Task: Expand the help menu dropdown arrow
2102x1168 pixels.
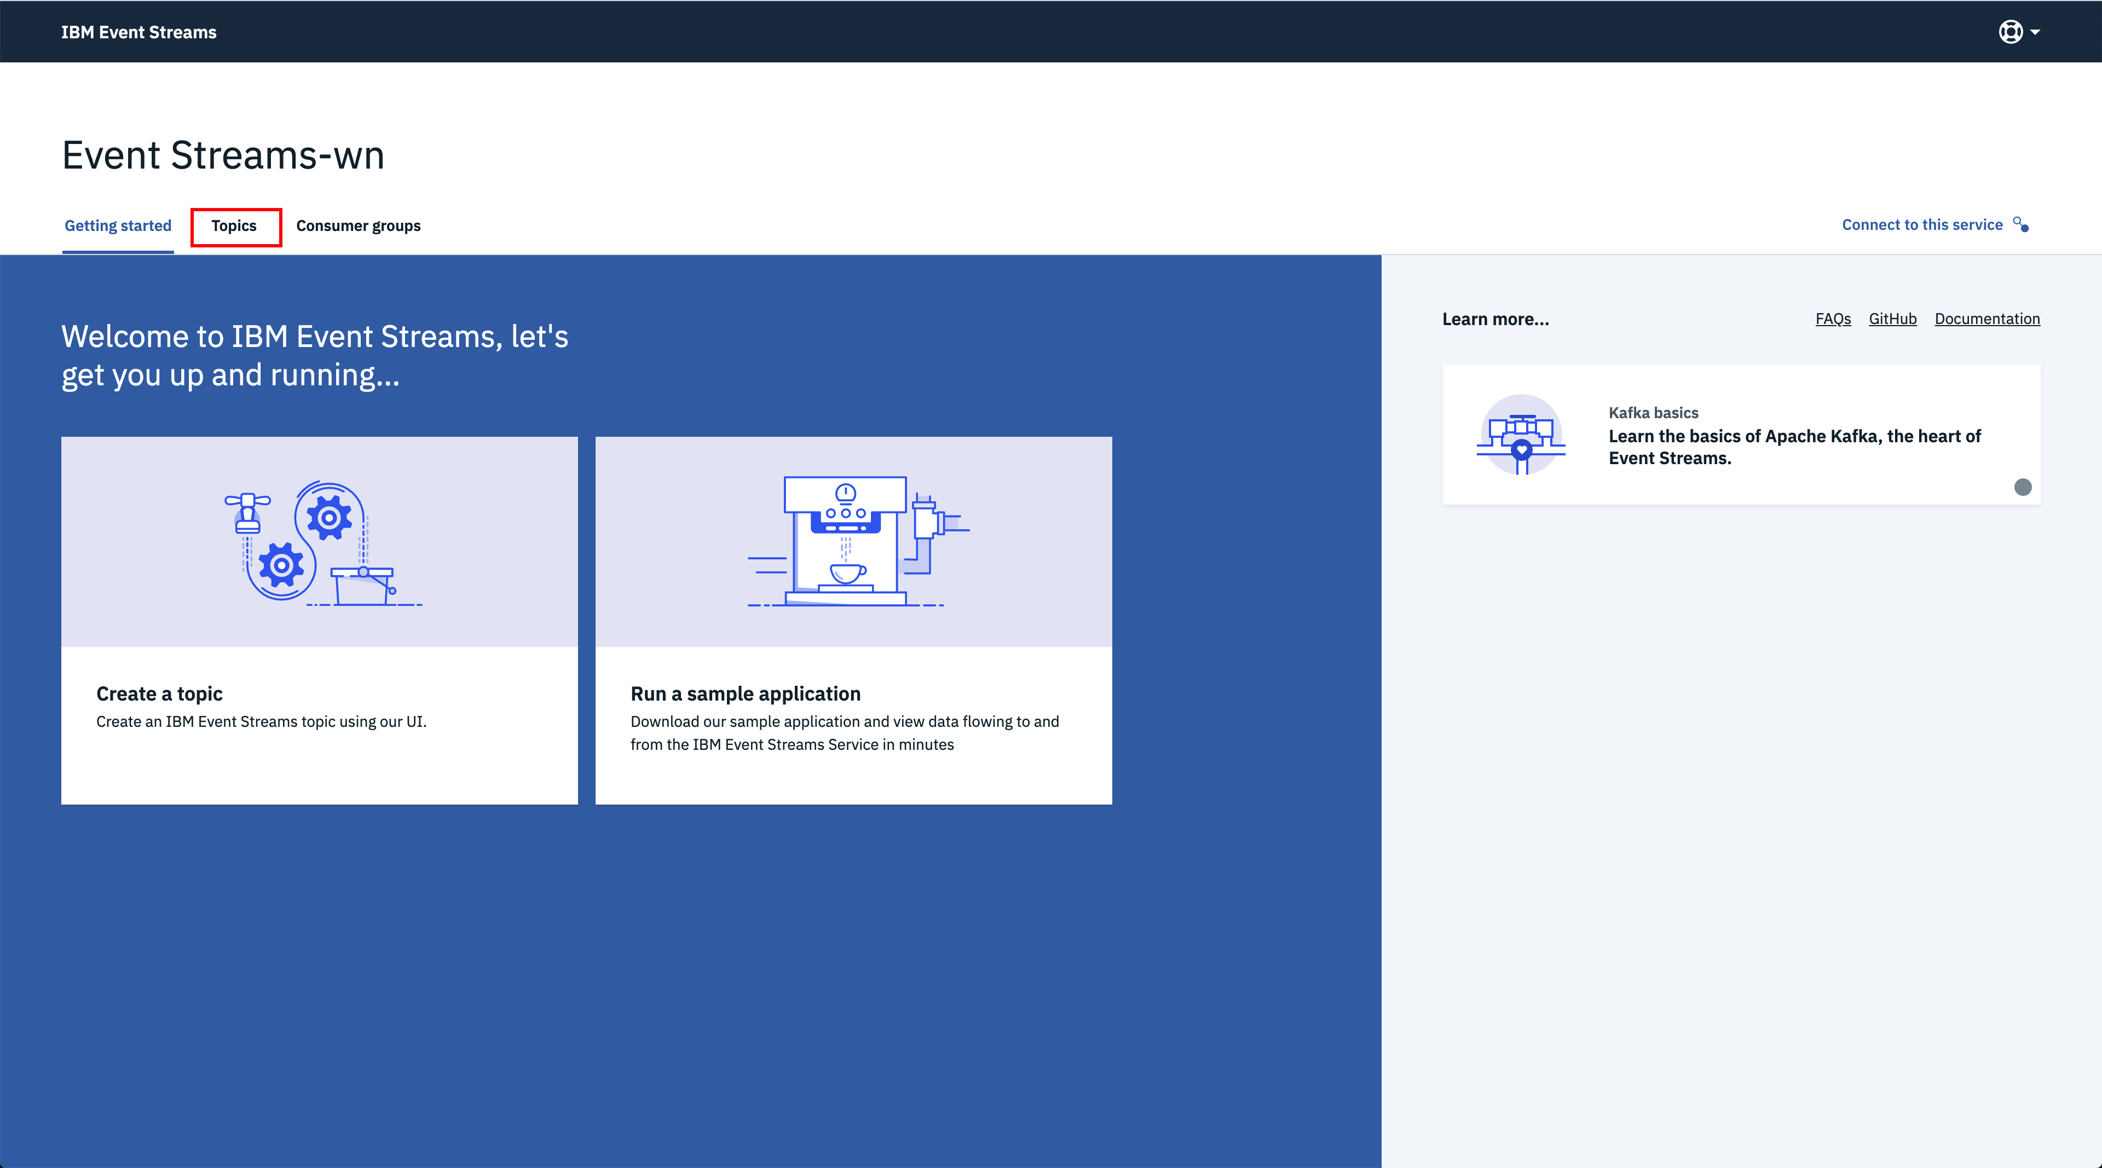Action: [x=2035, y=33]
